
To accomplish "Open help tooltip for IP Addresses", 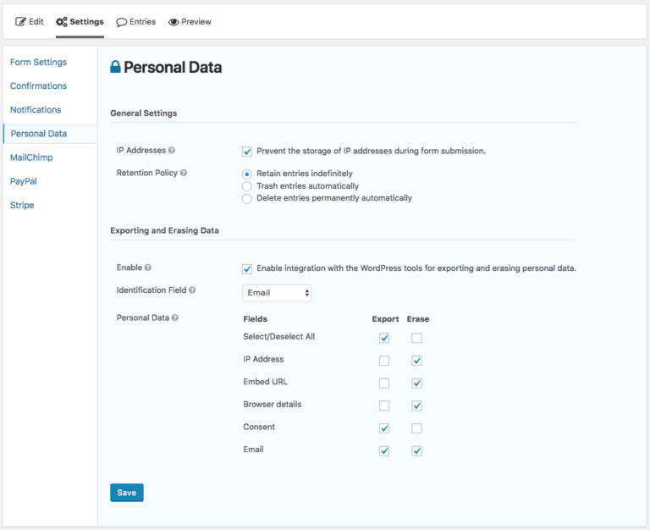I will tap(172, 150).
